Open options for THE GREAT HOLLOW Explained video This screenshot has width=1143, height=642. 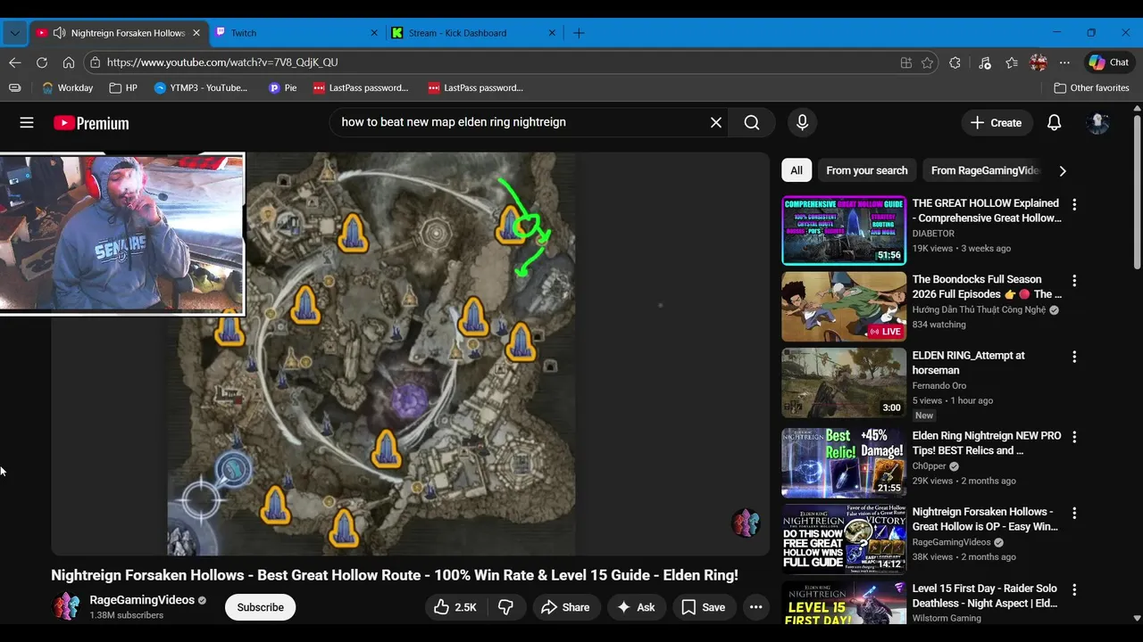click(x=1074, y=204)
